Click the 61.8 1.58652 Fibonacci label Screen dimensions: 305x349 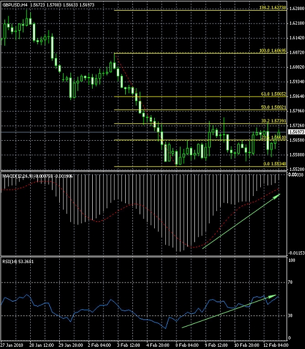tap(273, 94)
